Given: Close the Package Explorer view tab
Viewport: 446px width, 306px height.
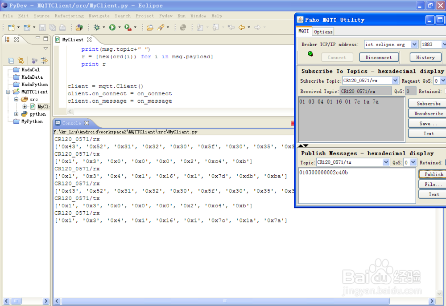Looking at the screenshot, I should click(17, 40).
